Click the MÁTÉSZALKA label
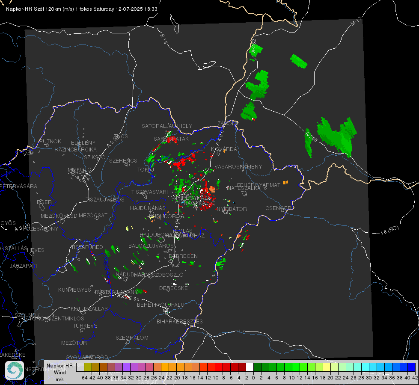419x385 pixels. click(x=244, y=188)
